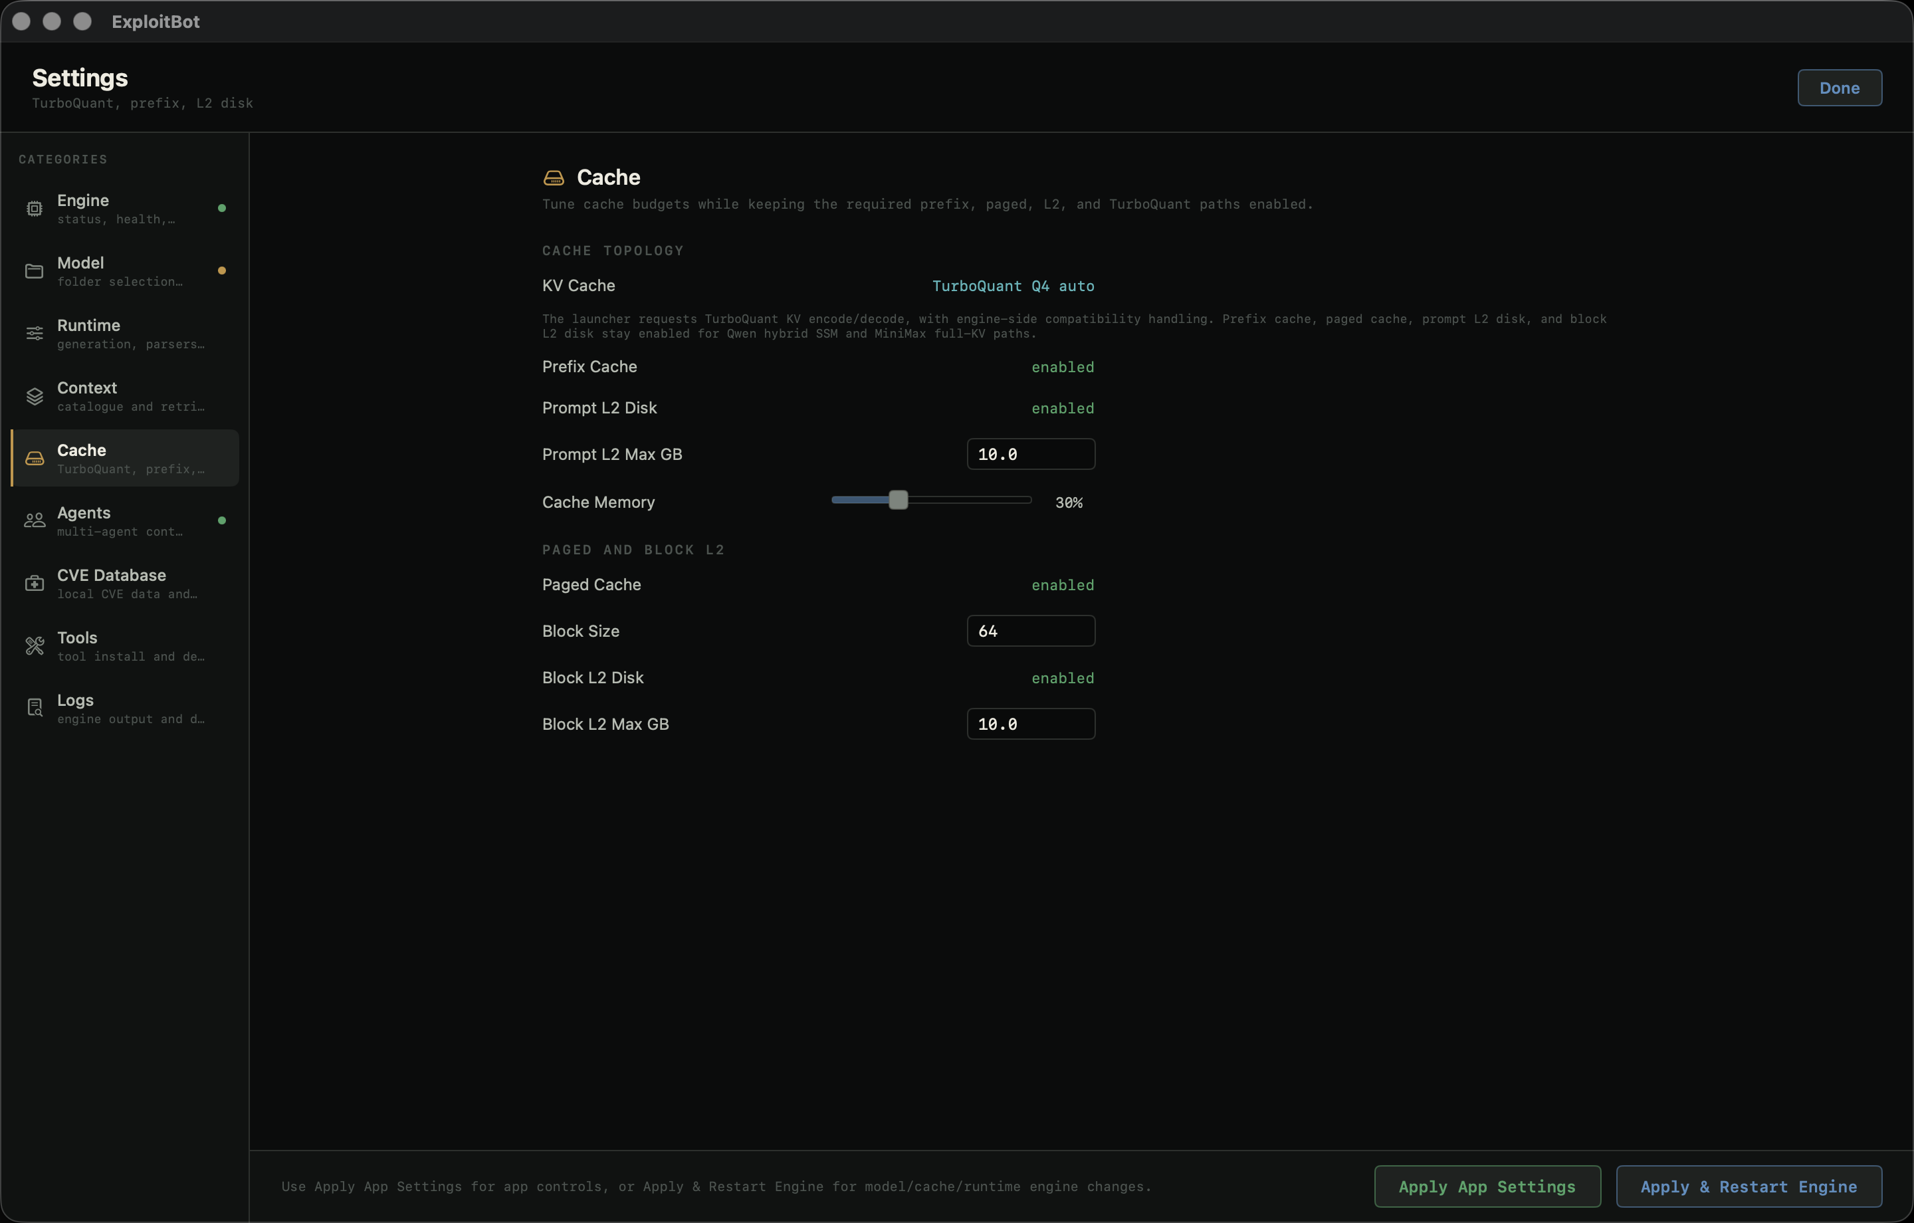This screenshot has height=1223, width=1914.
Task: Focus the Block L2 Max GB field
Action: (x=1030, y=724)
